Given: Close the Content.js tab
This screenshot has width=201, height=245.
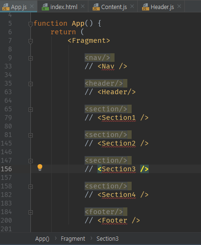Looking at the screenshot, I should tap(132, 6).
